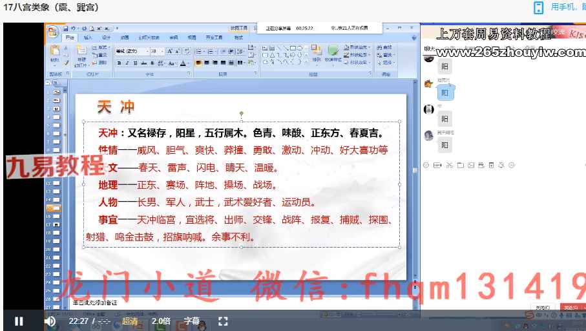Viewport: 586px width, 331px height.
Task: Switch to the 动画 ribbon tab
Action: pyautogui.click(x=125, y=37)
